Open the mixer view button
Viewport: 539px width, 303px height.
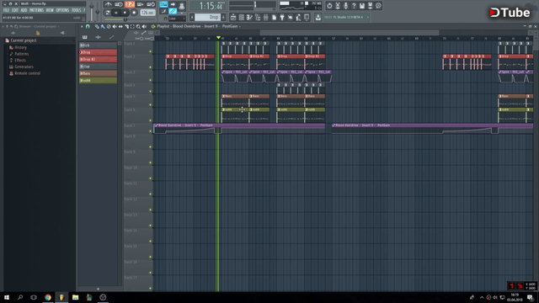tap(266, 17)
